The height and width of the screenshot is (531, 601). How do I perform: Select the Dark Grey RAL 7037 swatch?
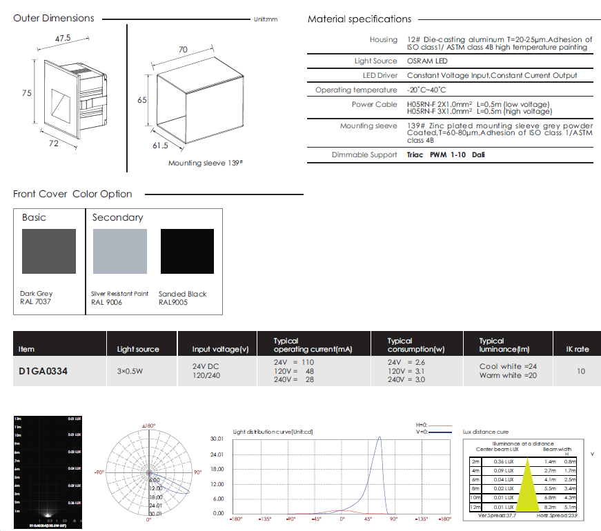click(48, 252)
